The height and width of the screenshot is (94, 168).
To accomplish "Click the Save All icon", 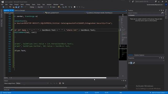I will click(x=19, y=7).
